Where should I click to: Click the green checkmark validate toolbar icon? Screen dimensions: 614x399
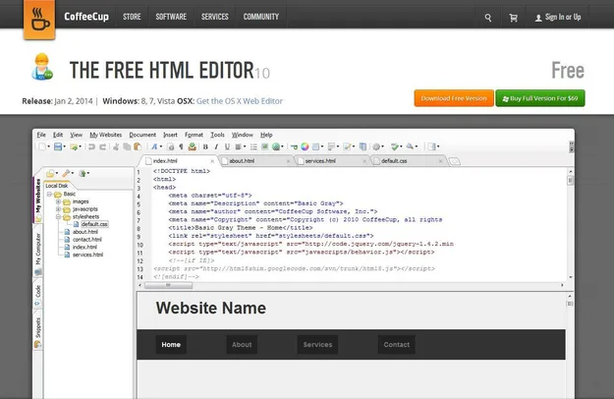click(x=395, y=146)
